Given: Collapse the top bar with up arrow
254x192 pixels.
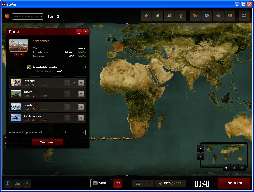Looking at the screenshot, I should tap(127, 23).
